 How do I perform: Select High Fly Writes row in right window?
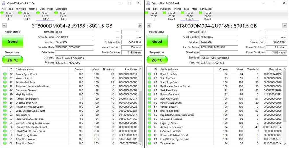[x=215, y=123]
